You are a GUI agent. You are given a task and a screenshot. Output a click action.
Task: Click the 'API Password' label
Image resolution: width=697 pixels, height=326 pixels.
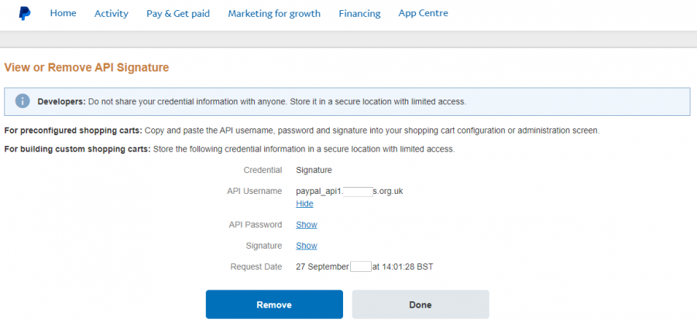tap(255, 225)
